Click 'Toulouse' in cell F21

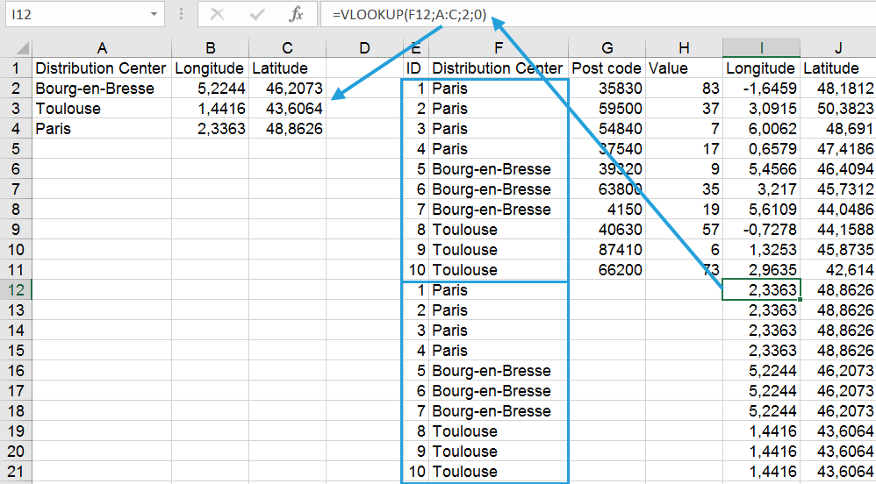[x=499, y=472]
